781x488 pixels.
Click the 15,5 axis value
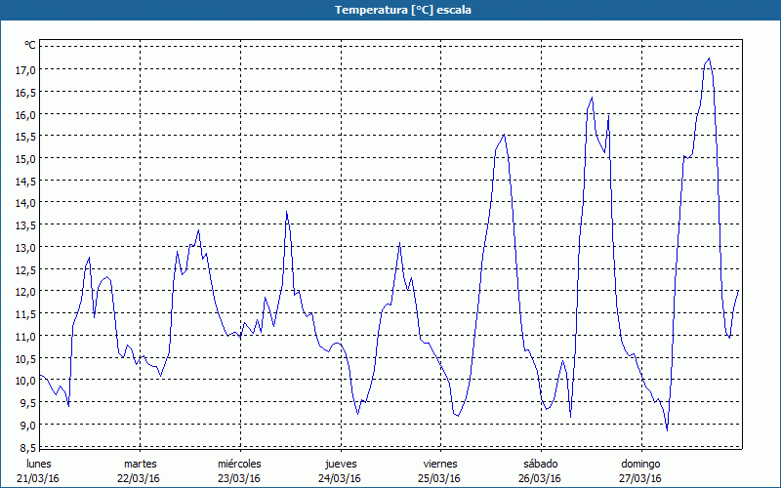click(x=26, y=137)
